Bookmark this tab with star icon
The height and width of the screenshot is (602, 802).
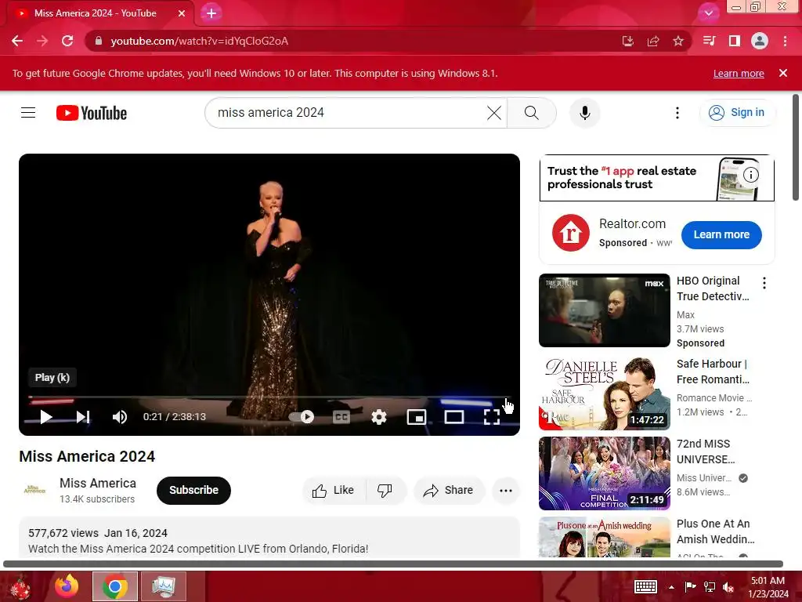678,41
